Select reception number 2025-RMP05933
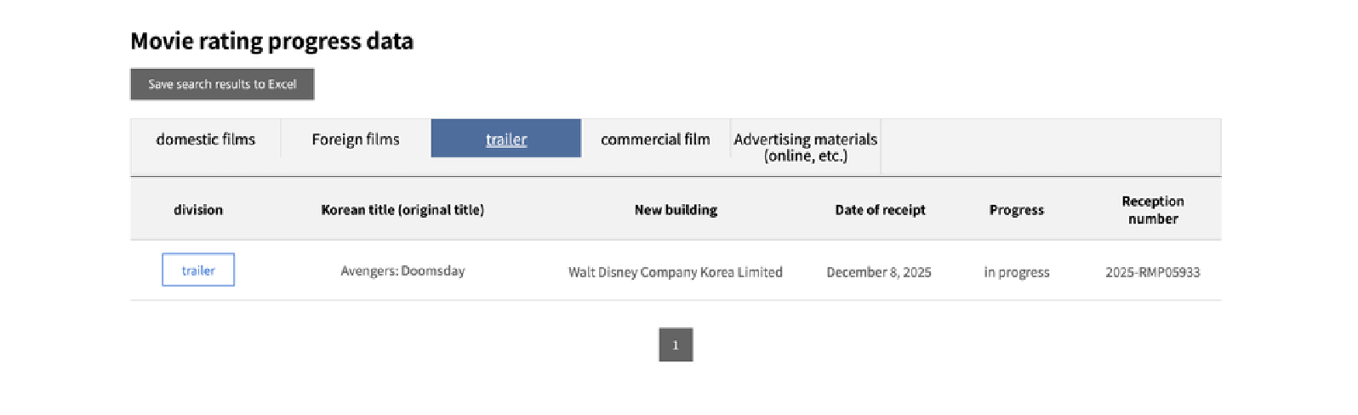This screenshot has width=1358, height=415. 1153,272
